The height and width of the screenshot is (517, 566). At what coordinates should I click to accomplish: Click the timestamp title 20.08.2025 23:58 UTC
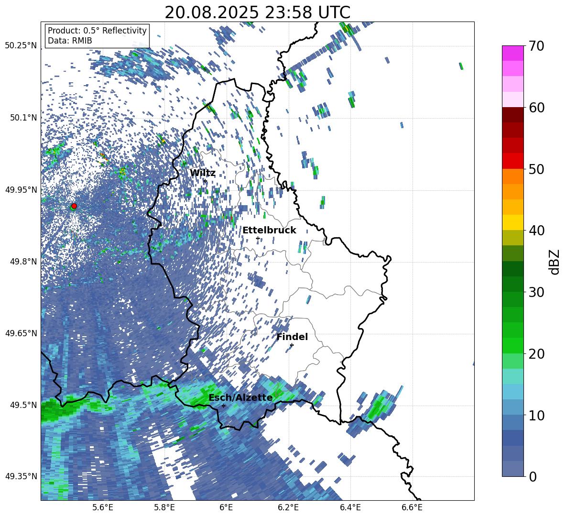pos(257,12)
